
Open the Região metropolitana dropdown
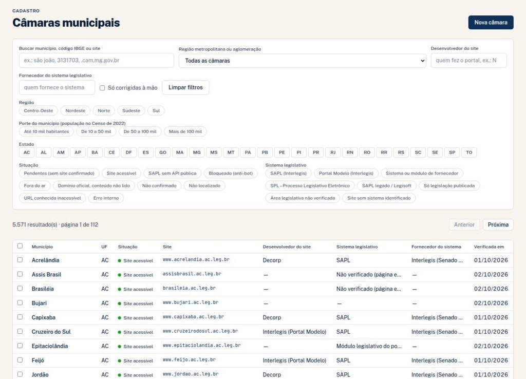pyautogui.click(x=302, y=61)
